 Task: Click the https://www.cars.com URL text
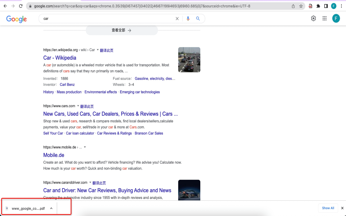[59, 106]
